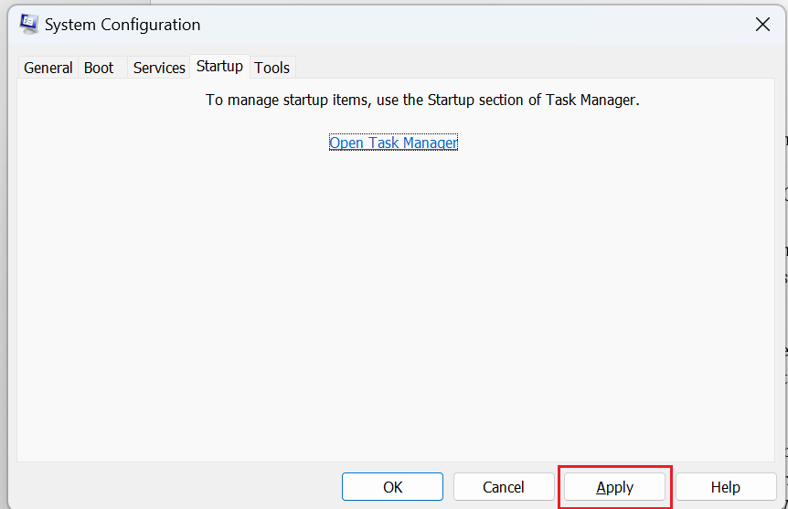
Task: Open Task Manager link
Action: pos(393,143)
